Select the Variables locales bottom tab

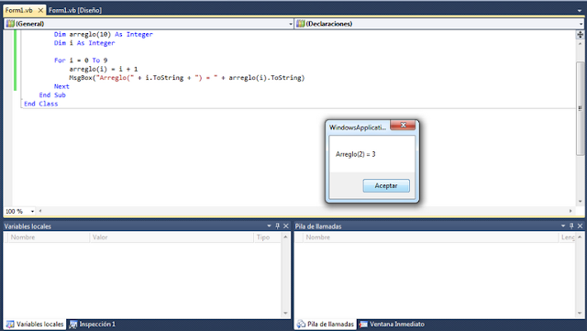click(35, 325)
